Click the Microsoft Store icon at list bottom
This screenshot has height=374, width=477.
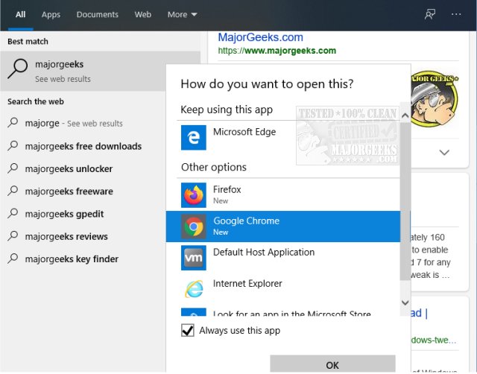pyautogui.click(x=194, y=312)
